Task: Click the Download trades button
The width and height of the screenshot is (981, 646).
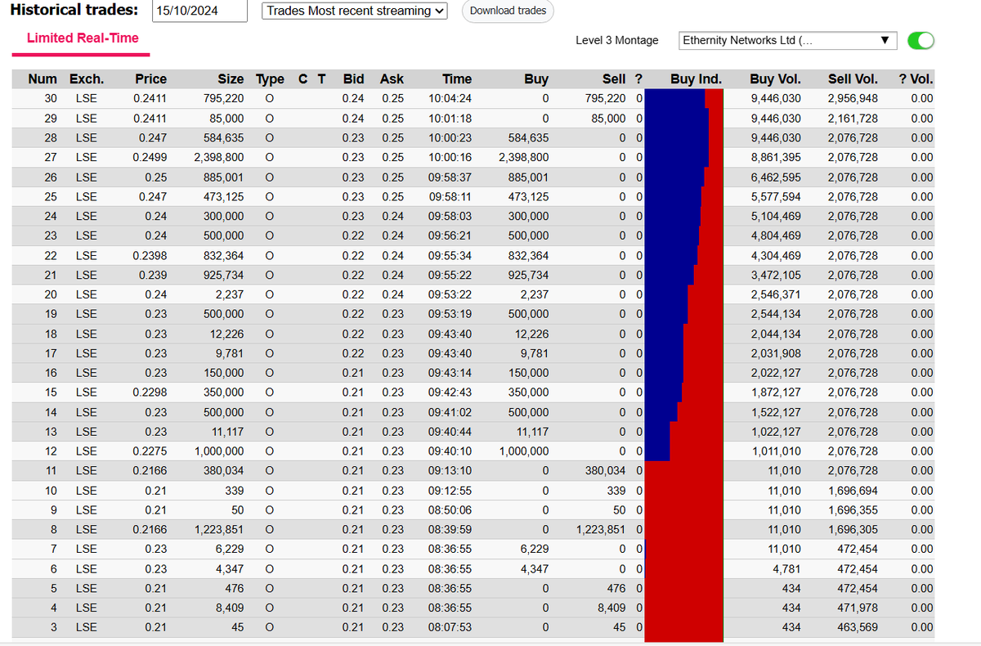Action: tap(507, 11)
